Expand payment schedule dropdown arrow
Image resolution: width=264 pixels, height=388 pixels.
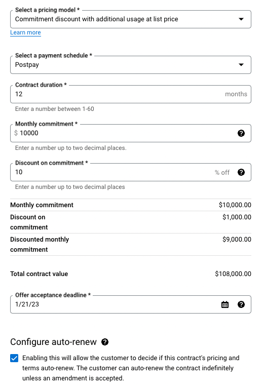coord(241,65)
